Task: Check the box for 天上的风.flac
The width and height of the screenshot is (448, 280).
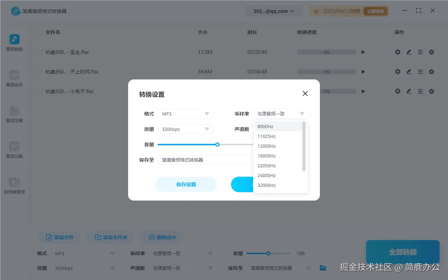Action: pyautogui.click(x=40, y=71)
